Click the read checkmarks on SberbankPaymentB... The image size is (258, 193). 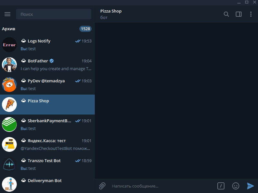click(x=78, y=121)
